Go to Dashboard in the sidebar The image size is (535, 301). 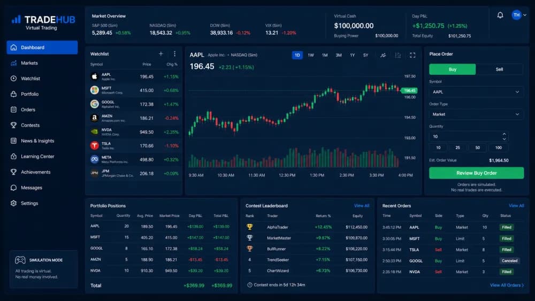pos(42,48)
